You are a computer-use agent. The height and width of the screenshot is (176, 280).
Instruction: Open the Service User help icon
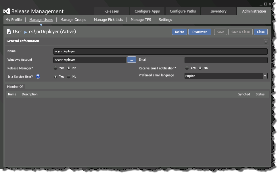38,76
